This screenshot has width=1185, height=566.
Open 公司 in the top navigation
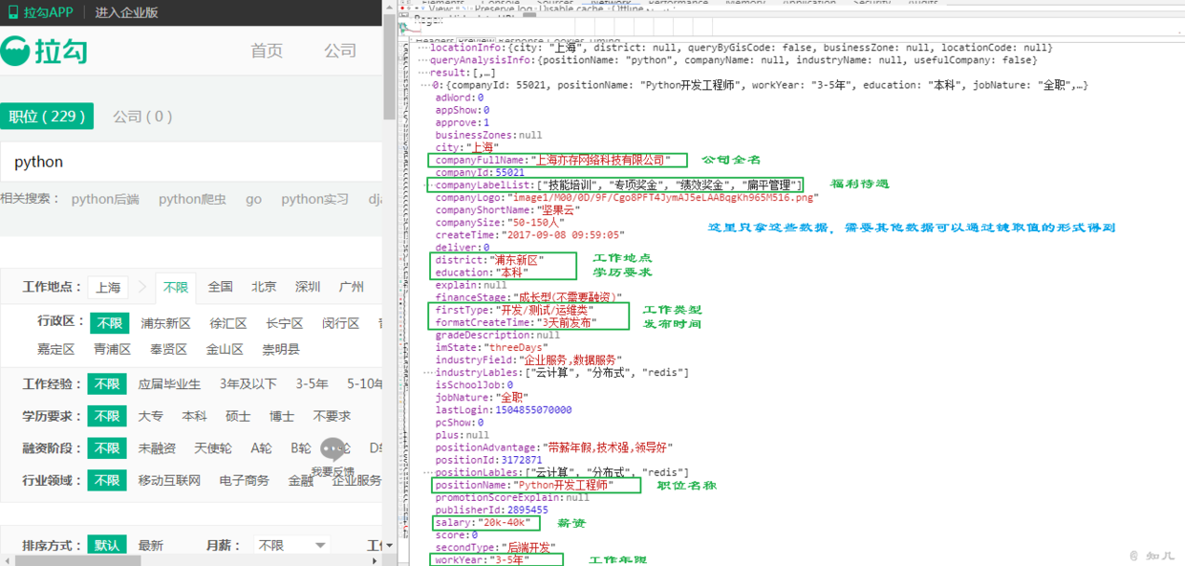(339, 51)
